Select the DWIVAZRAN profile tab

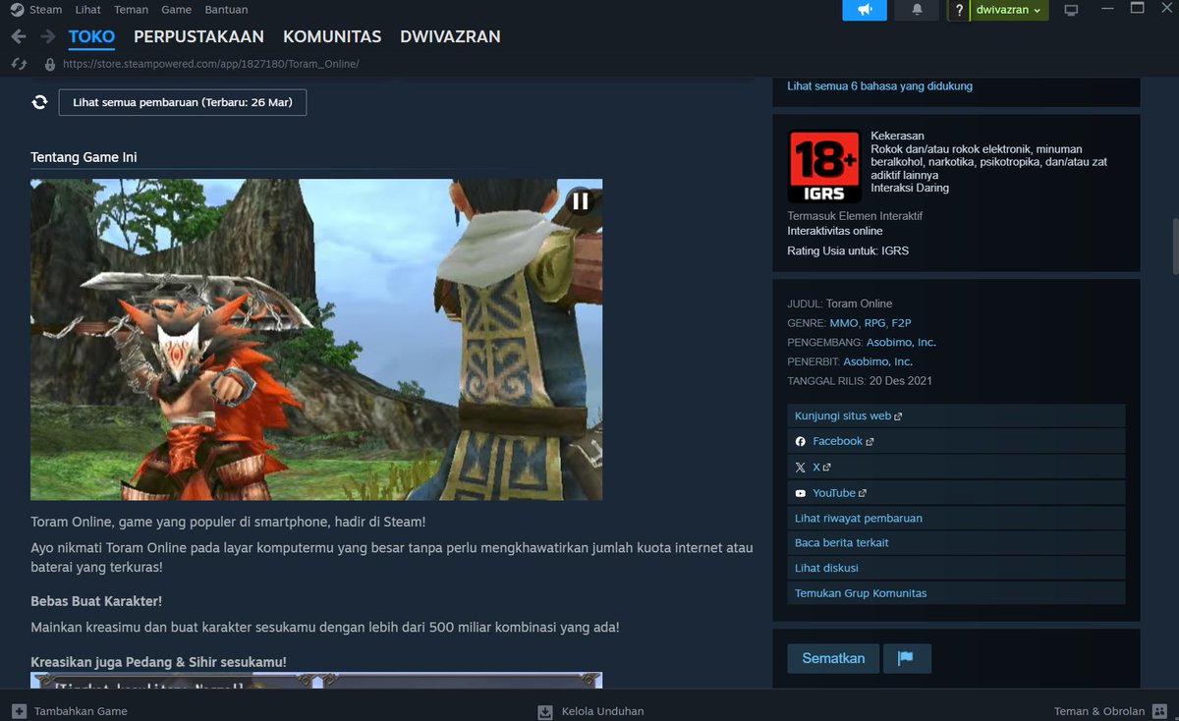(x=450, y=36)
